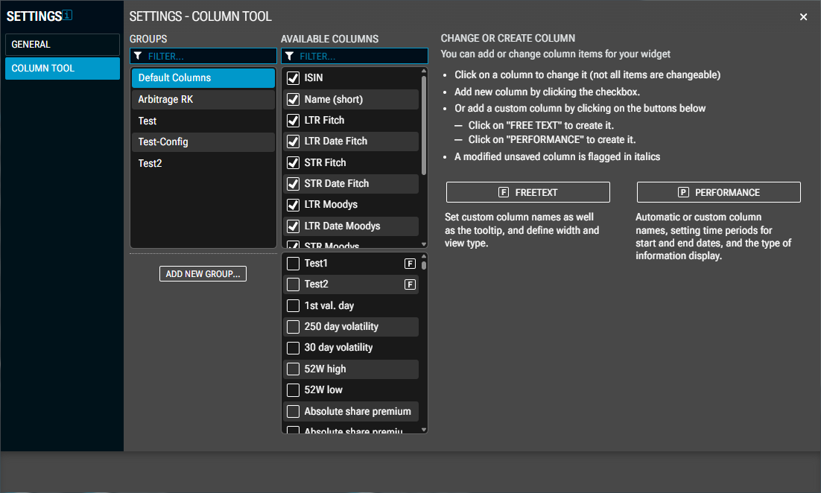Enable the Test1 column checkbox
Screen dimensions: 821x493
294,263
